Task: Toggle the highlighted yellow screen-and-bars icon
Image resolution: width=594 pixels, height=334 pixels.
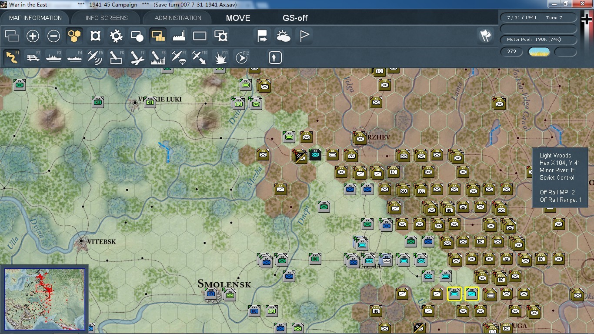Action: (158, 36)
